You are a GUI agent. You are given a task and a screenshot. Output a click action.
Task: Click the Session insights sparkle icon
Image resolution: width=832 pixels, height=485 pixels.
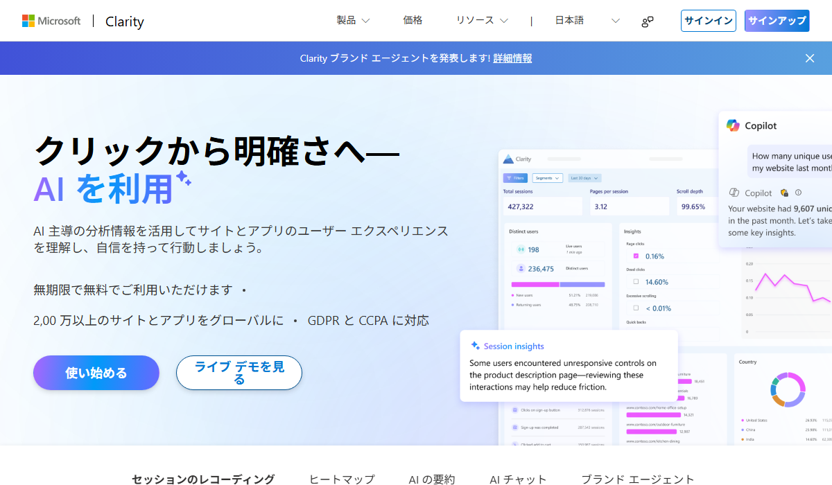tap(475, 346)
